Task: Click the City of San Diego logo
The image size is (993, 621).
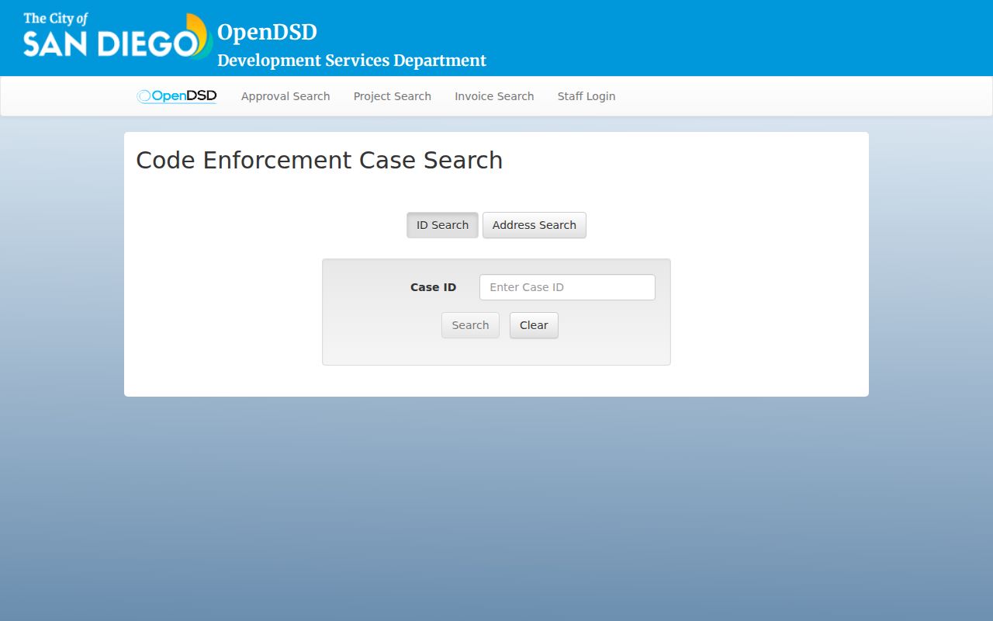Action: tap(118, 36)
